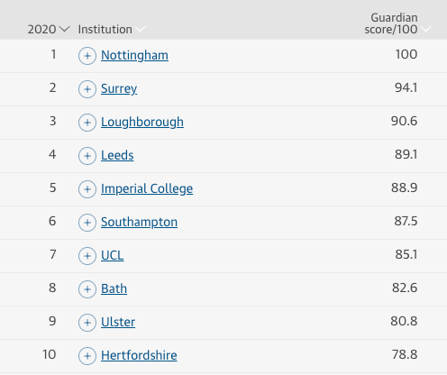Image resolution: width=447 pixels, height=375 pixels.
Task: Expand Surrey details plus icon
Action: click(x=87, y=89)
